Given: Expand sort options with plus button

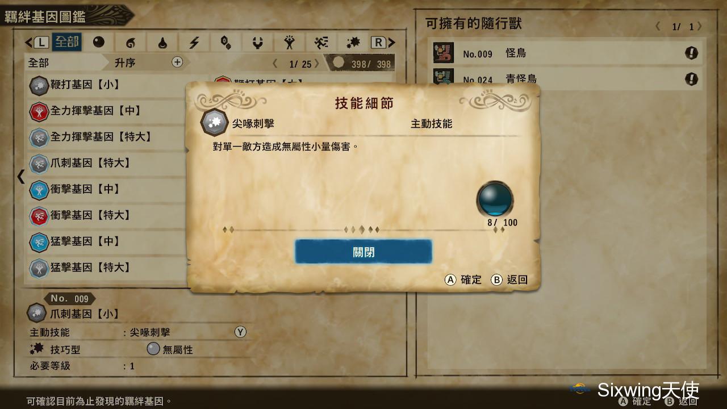Looking at the screenshot, I should coord(177,62).
